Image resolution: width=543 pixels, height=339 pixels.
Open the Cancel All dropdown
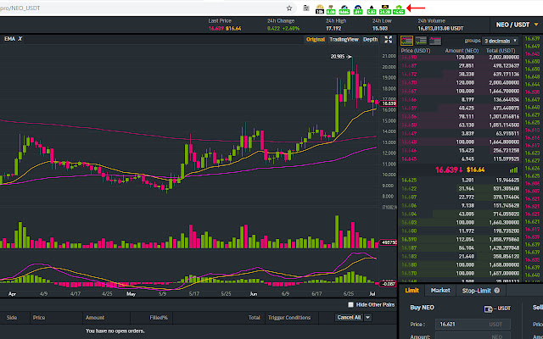click(x=354, y=317)
